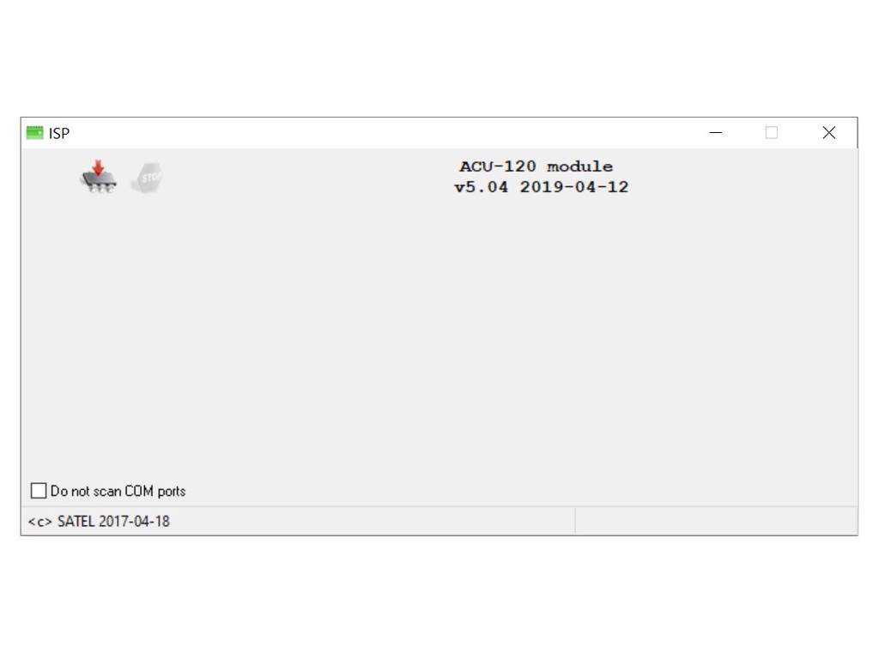
Task: Click the 'Do not scan COM ports' label
Action: 118,491
